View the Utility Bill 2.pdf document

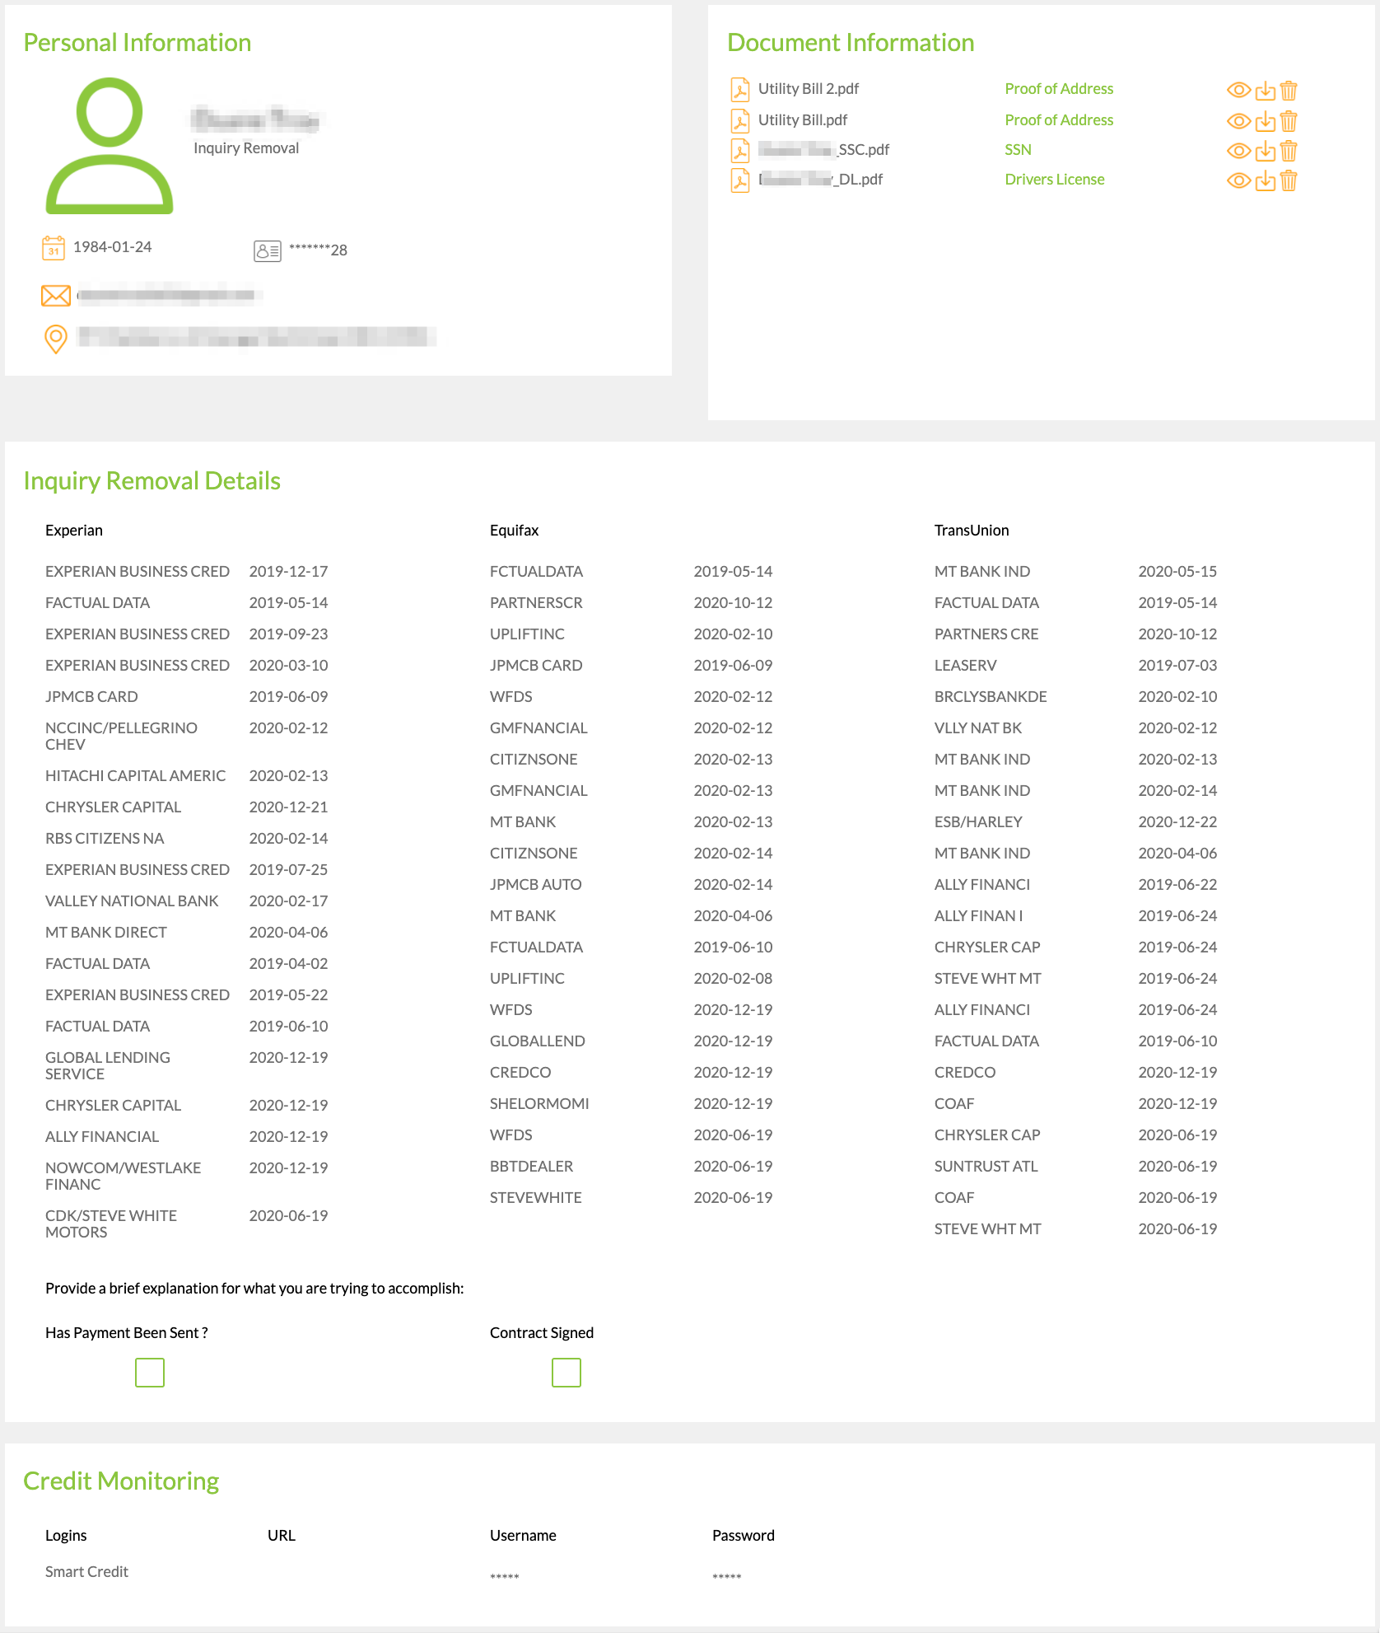click(1238, 90)
